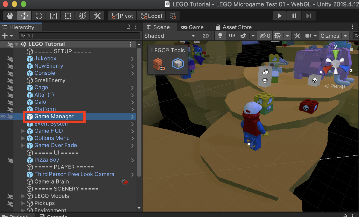Select the Transform tool

point(82,16)
